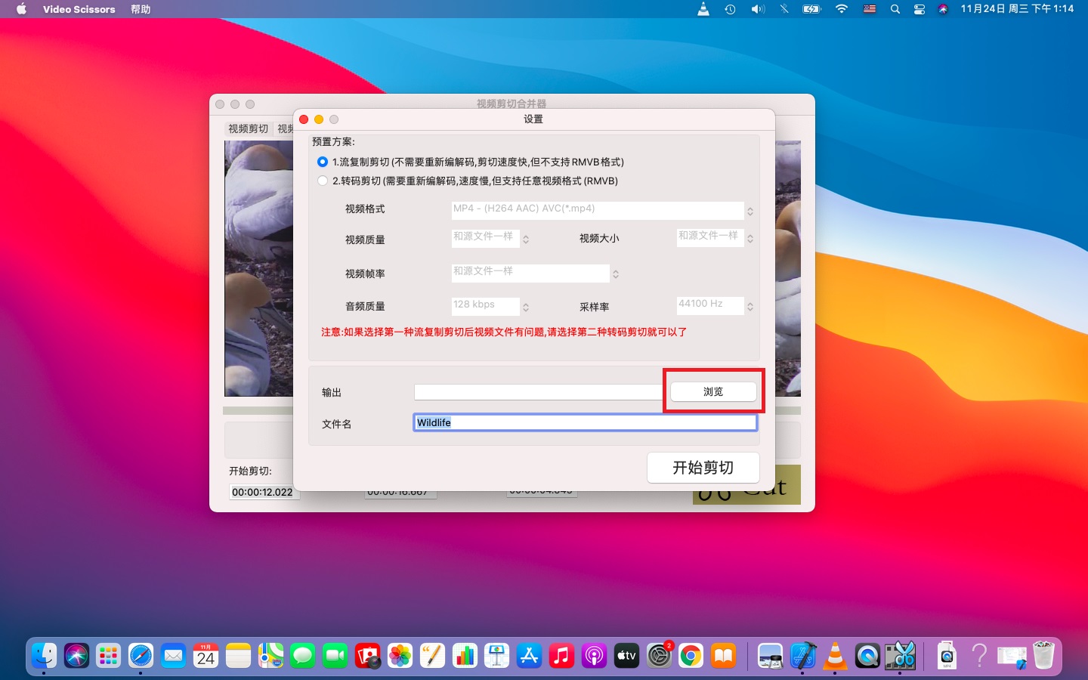Open the 视频帧率 dropdown
The height and width of the screenshot is (680, 1088).
coord(536,273)
